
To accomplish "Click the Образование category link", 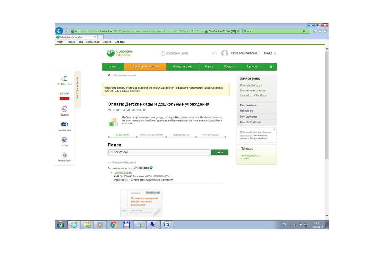I will coord(121,180).
